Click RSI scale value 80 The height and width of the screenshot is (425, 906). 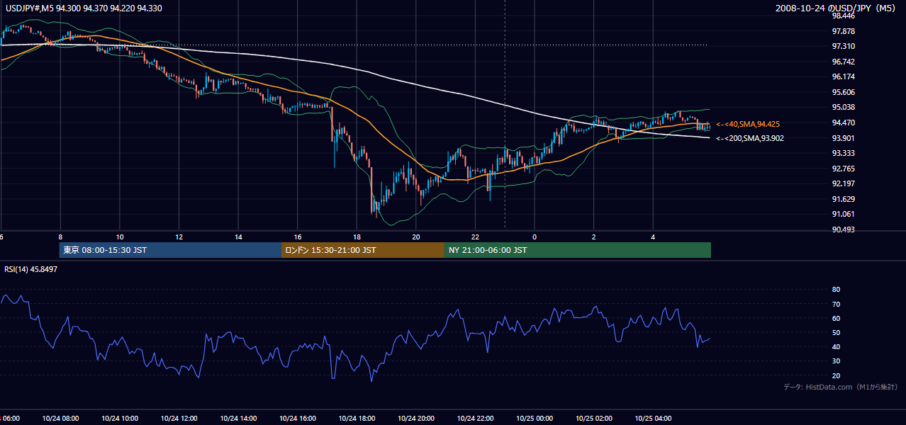(836, 290)
